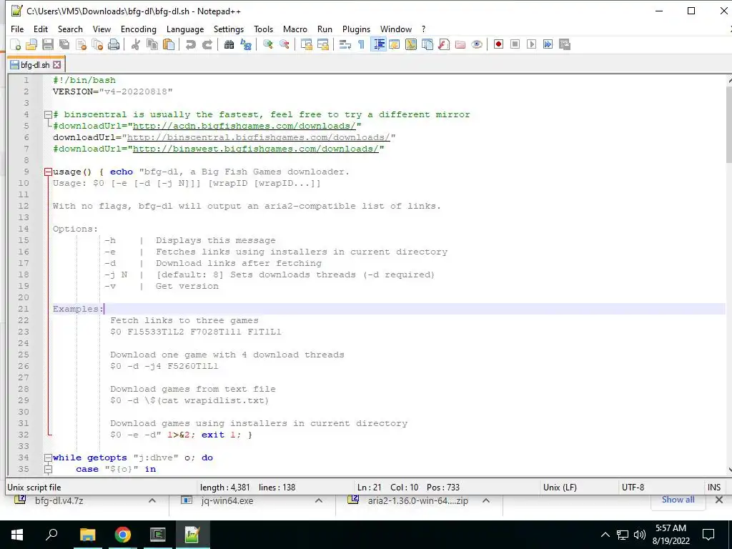
Task: Click the Close All toolbar icon
Action: (x=97, y=44)
